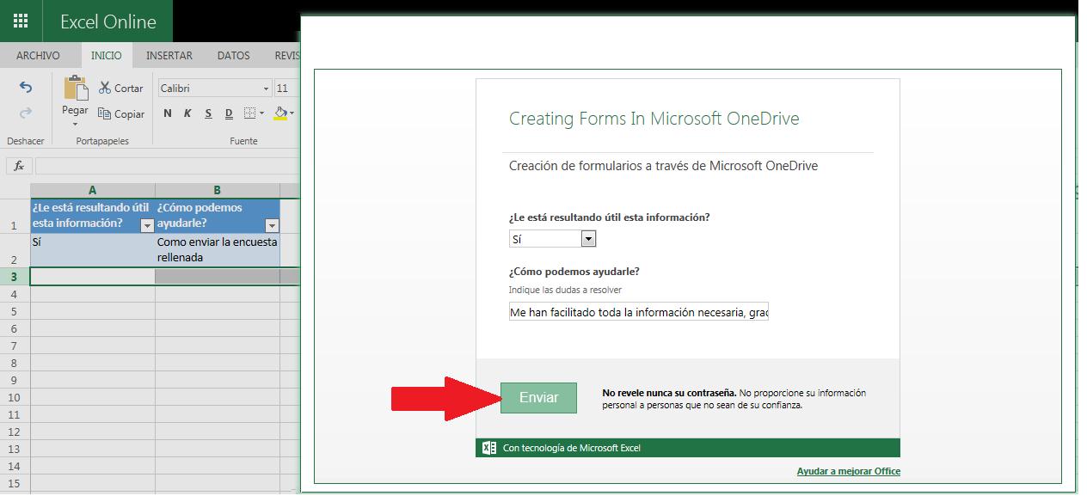Expand the borders dropdown arrow
Image resolution: width=1087 pixels, height=502 pixels.
point(261,113)
